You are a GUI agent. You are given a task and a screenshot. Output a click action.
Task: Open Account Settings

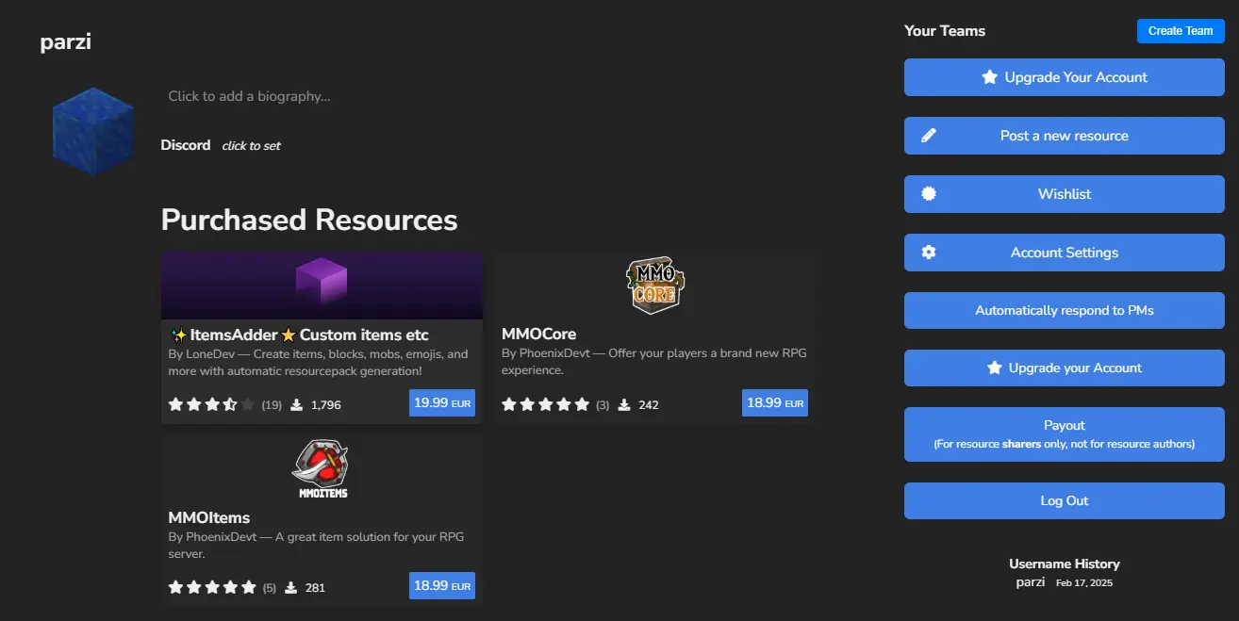pos(1065,253)
